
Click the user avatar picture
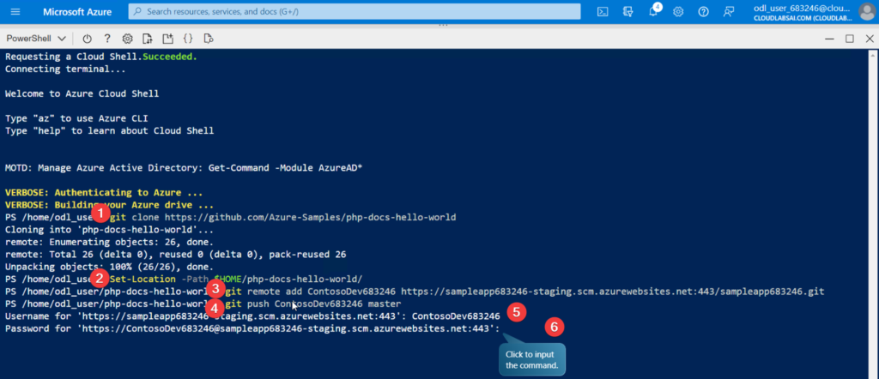866,12
